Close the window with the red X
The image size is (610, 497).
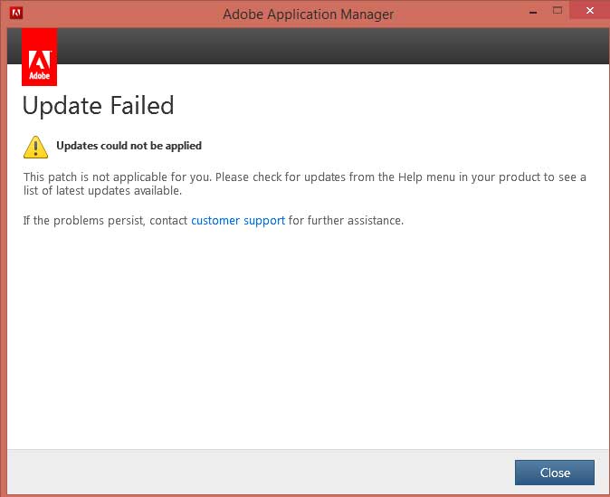tap(590, 11)
